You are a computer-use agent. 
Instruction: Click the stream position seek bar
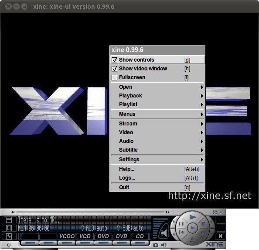point(90,212)
